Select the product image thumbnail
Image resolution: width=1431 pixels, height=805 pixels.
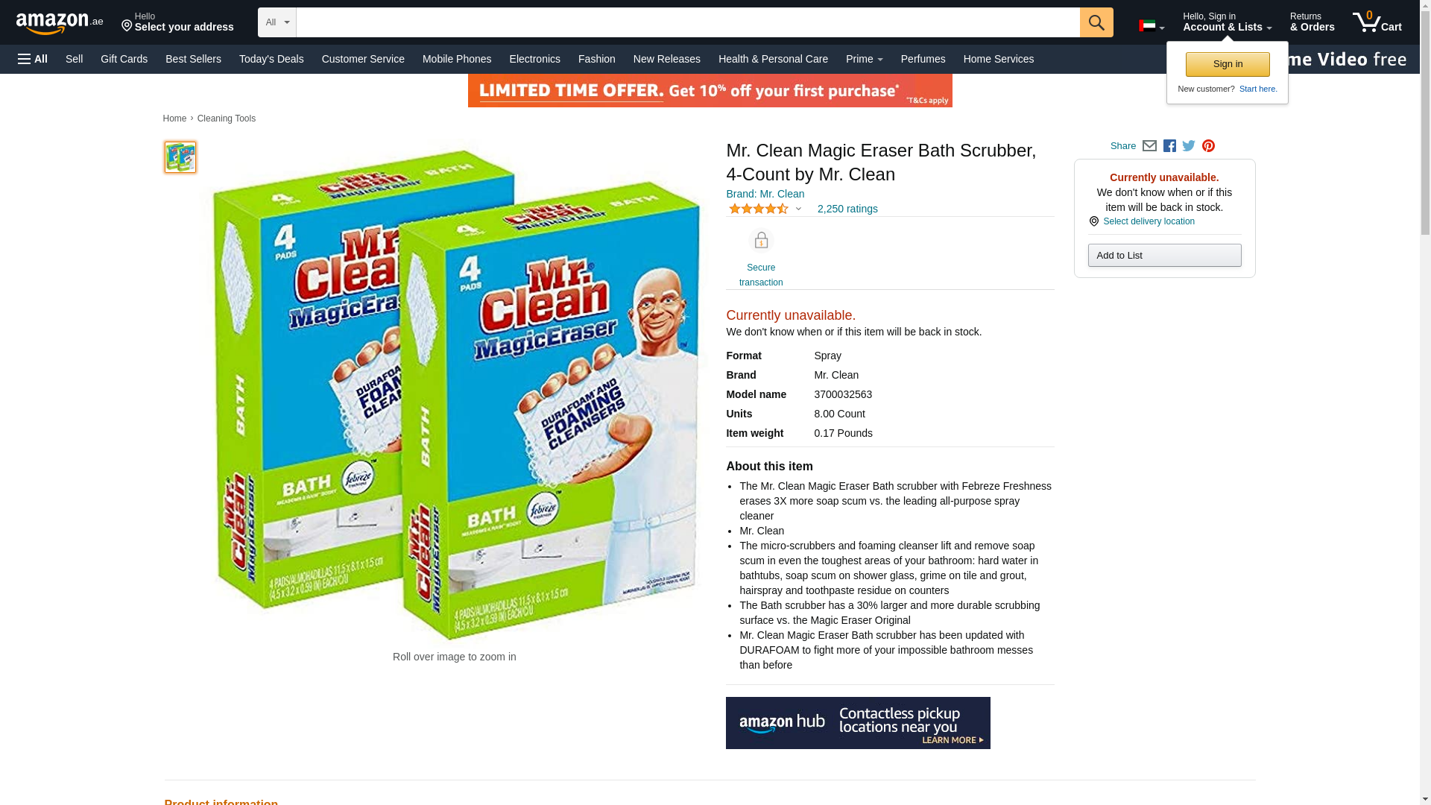point(180,157)
